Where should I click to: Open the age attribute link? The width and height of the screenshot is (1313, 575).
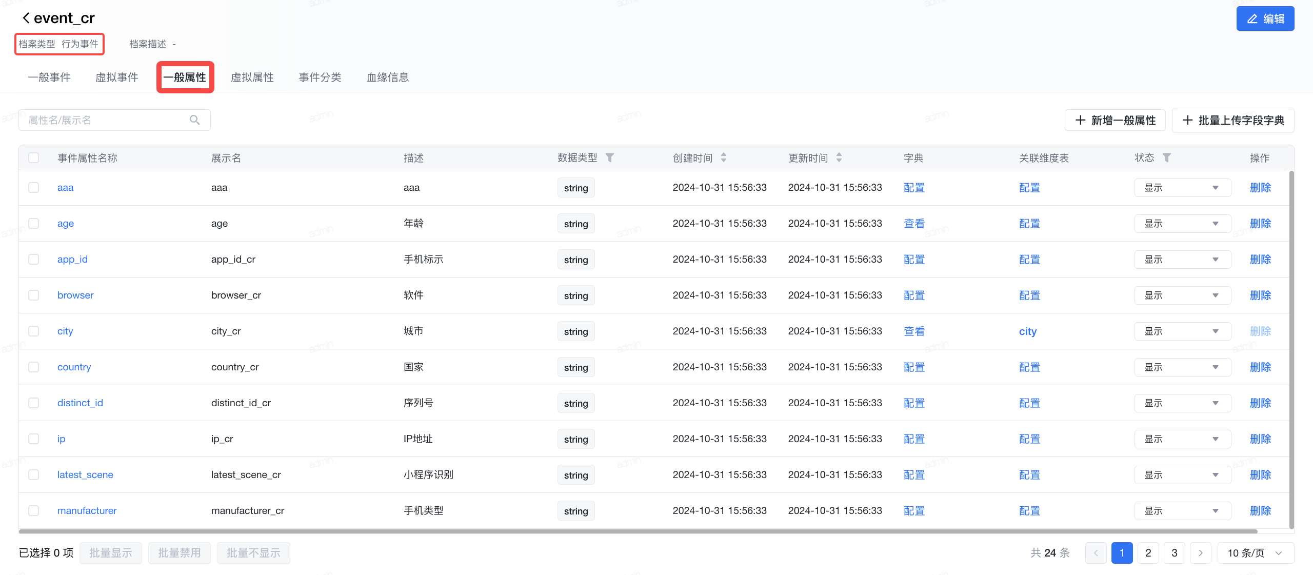66,224
